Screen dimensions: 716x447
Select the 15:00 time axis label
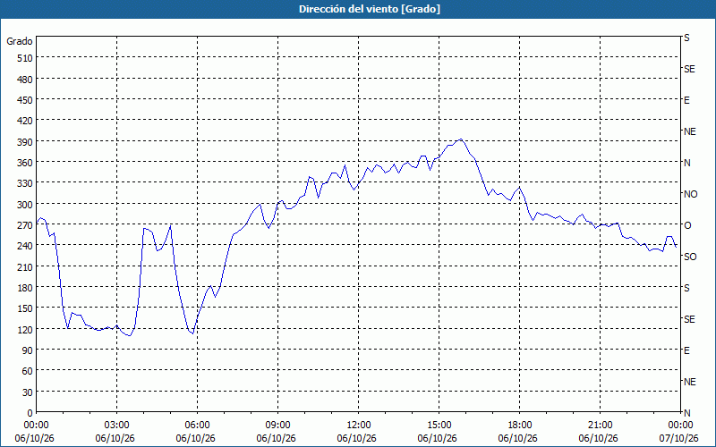tap(439, 425)
